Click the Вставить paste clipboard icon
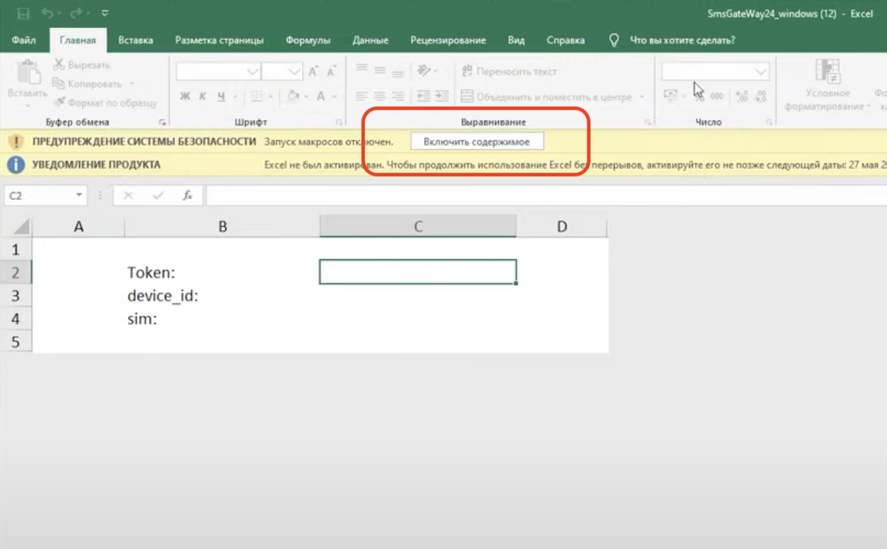 [28, 73]
